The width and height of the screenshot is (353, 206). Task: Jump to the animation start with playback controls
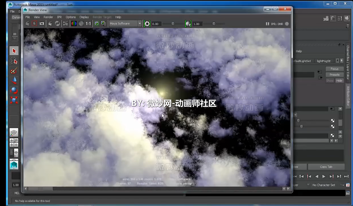click(301, 176)
